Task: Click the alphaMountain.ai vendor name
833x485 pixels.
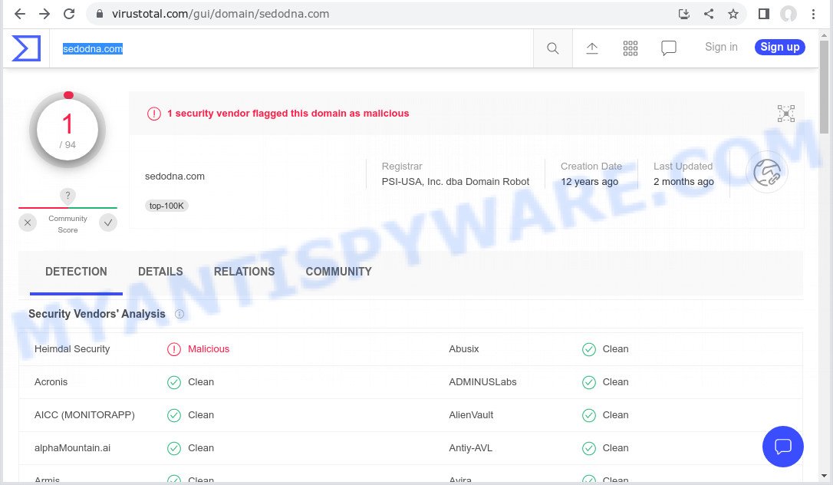Action: pyautogui.click(x=72, y=448)
